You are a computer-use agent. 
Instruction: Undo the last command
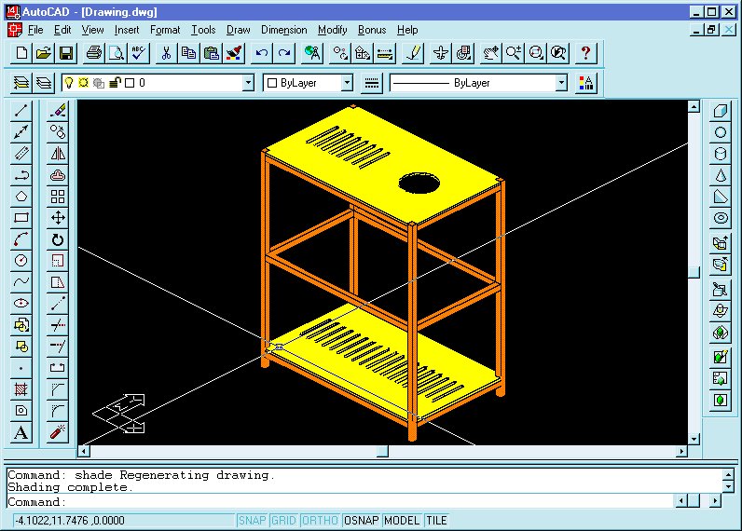click(262, 53)
